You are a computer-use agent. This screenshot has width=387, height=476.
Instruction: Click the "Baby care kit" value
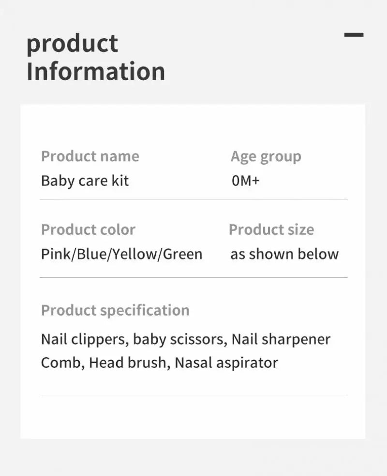point(85,181)
